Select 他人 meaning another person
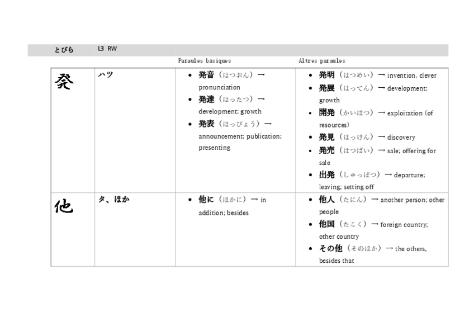This screenshot has width=474, height=335. point(326,200)
